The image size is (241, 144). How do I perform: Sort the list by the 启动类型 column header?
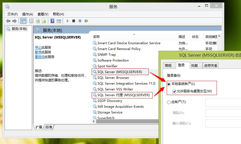pos(211,37)
